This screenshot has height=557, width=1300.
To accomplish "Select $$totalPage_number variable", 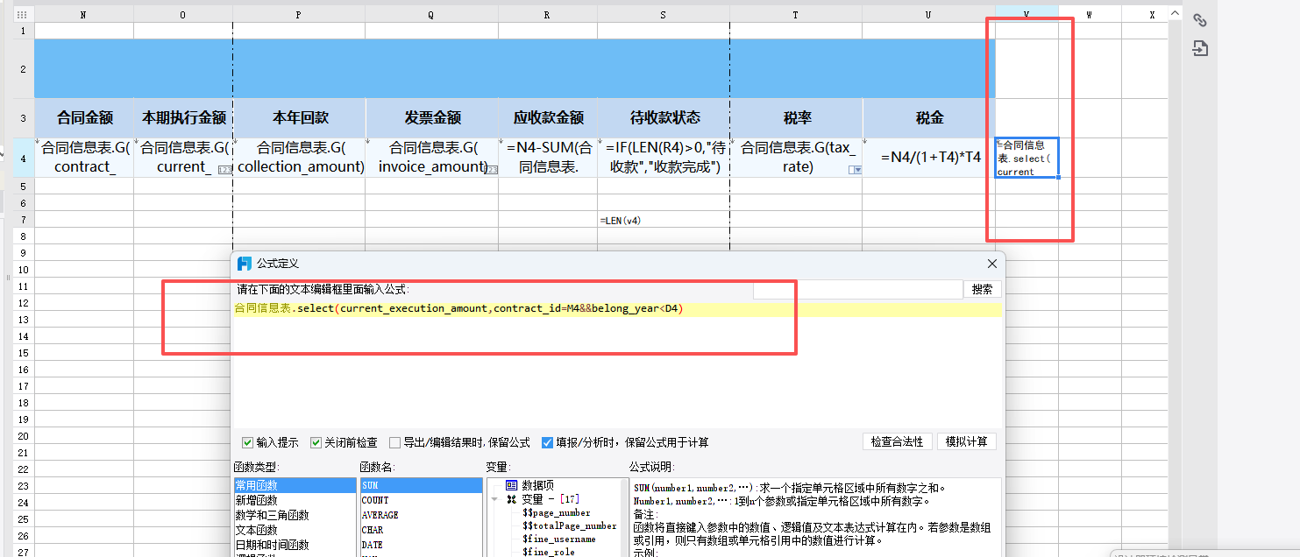I will [x=570, y=525].
